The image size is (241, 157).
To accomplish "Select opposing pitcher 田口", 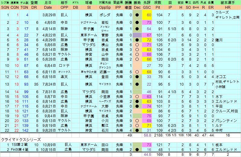I will 105,145.
